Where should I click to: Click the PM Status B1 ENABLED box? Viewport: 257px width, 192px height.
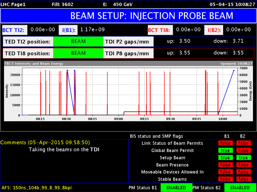(x=176, y=188)
